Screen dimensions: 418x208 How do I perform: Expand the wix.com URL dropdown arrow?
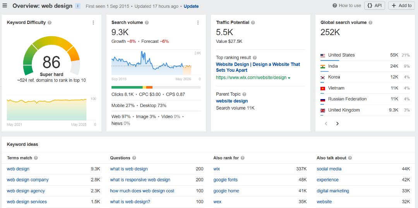click(x=289, y=78)
